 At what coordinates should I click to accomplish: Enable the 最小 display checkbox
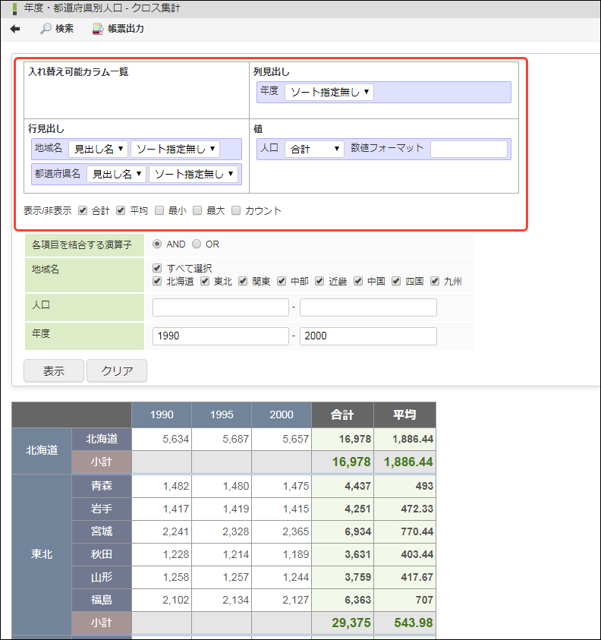pyautogui.click(x=159, y=210)
